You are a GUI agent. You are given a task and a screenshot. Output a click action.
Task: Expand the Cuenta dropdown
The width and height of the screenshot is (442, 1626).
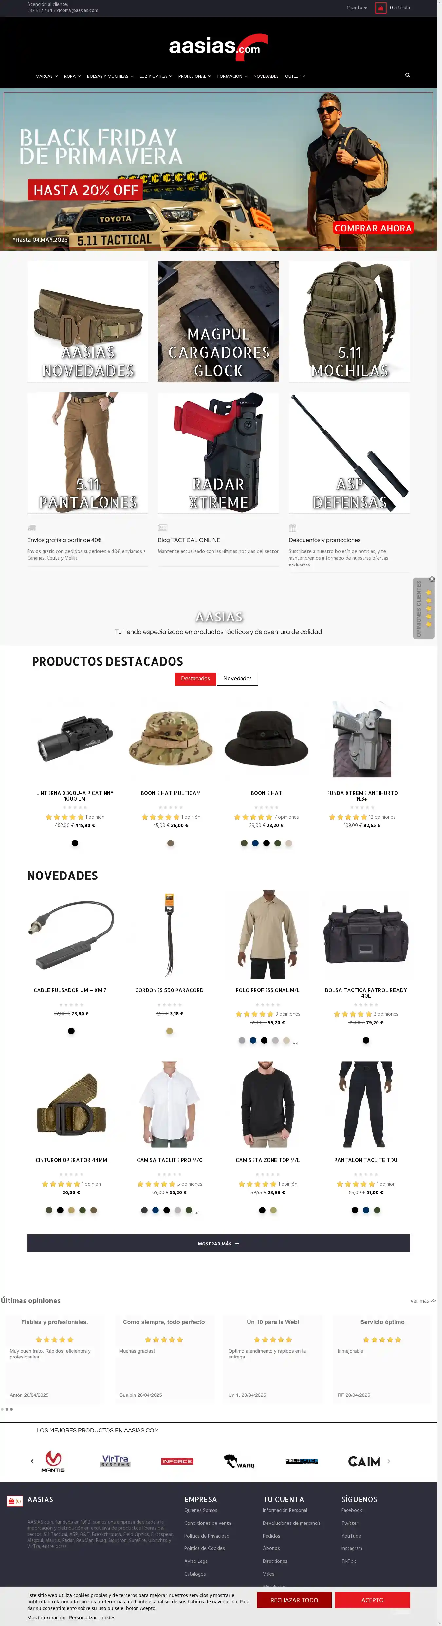[x=357, y=8]
